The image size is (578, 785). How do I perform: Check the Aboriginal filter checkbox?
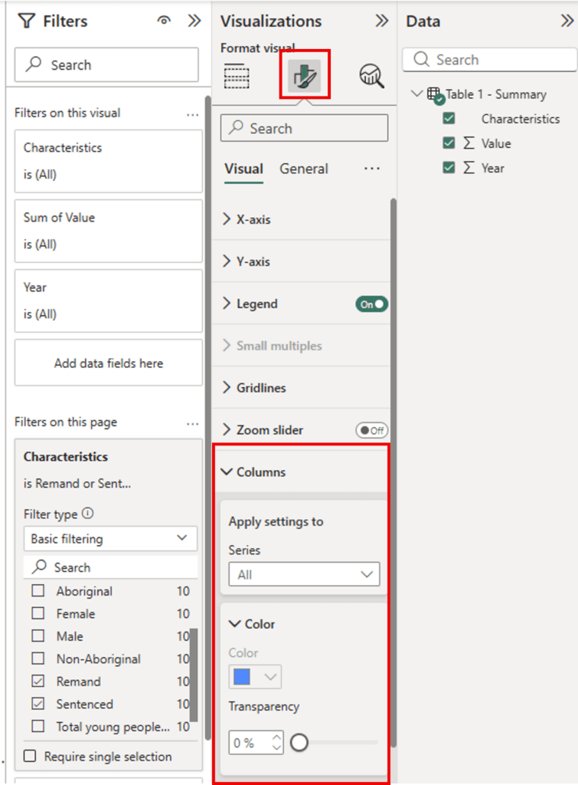[38, 592]
